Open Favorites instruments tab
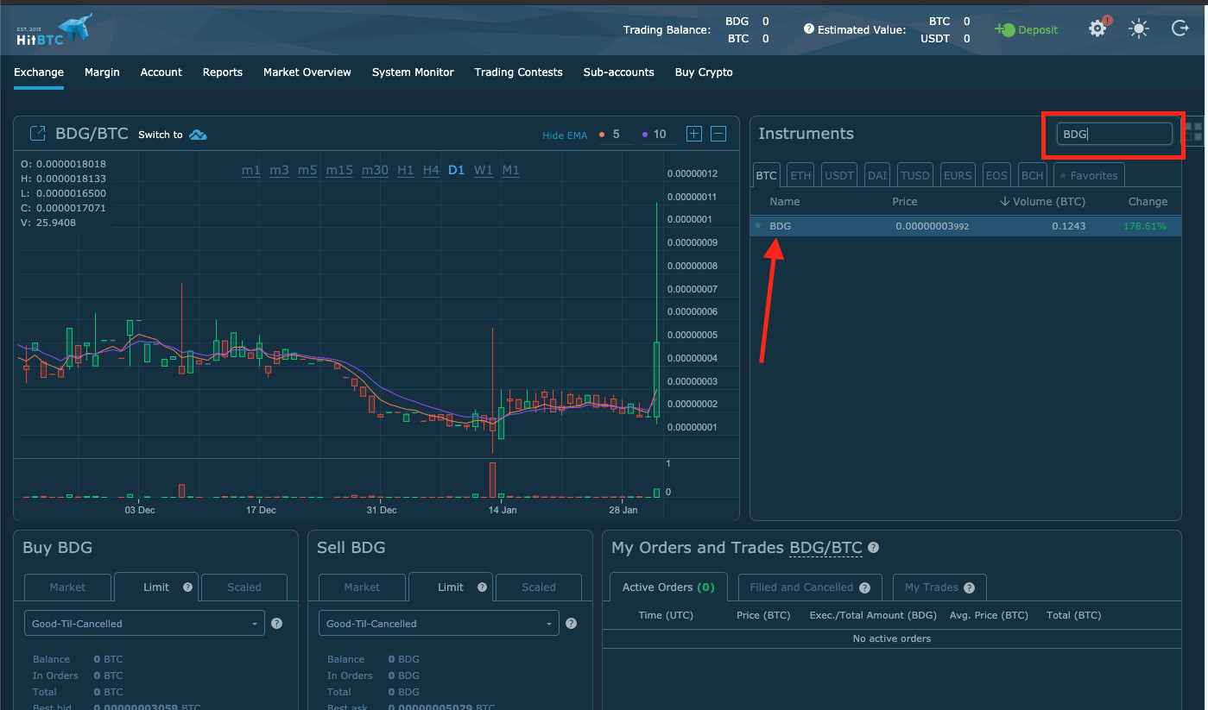Image resolution: width=1208 pixels, height=710 pixels. (x=1089, y=175)
